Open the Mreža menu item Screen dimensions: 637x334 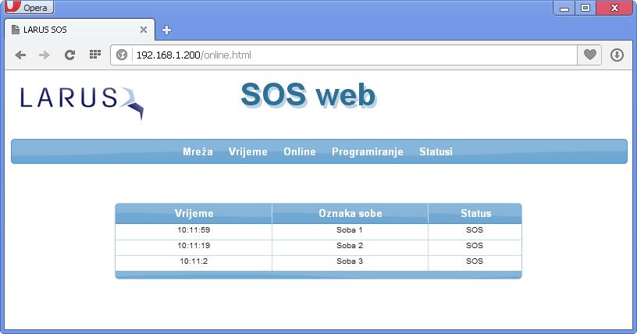pos(198,151)
